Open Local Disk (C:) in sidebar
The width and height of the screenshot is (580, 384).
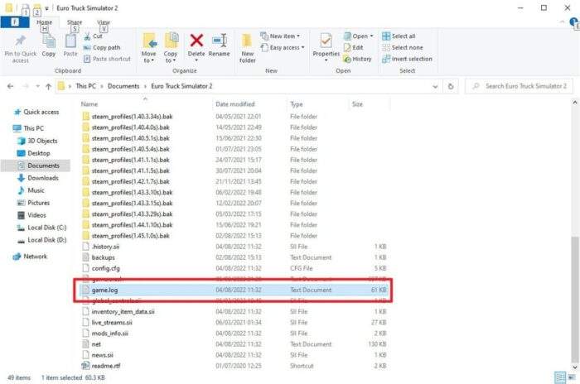tap(41, 228)
